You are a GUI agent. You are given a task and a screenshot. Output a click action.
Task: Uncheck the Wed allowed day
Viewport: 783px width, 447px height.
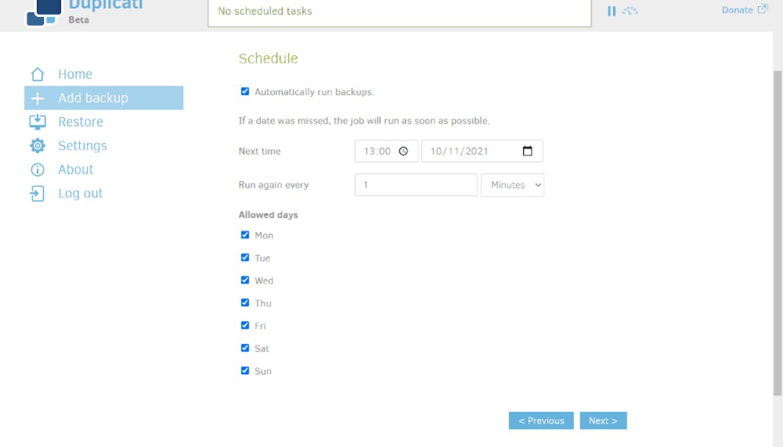click(245, 280)
